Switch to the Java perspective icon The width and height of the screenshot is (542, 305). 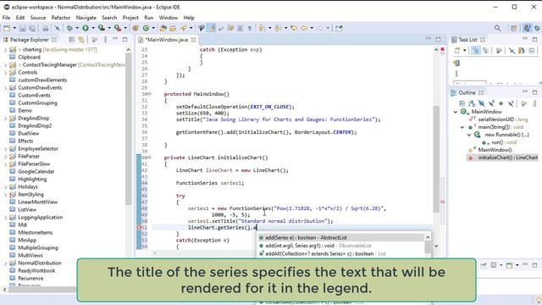[527, 28]
